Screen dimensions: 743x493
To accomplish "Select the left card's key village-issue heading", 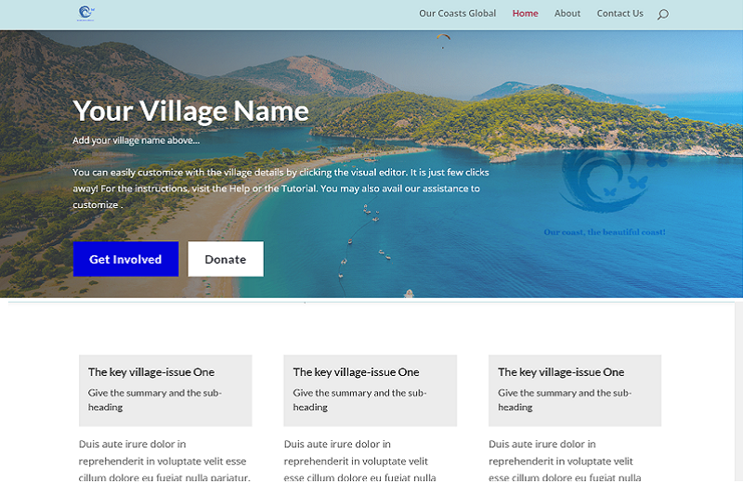I will (x=150, y=372).
